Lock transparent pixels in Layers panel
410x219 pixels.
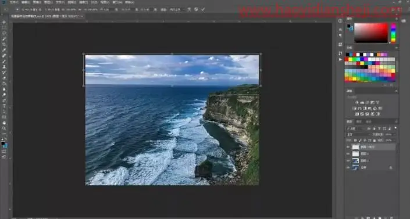[355, 141]
